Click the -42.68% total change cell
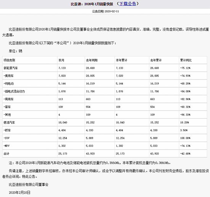 (185, 154)
